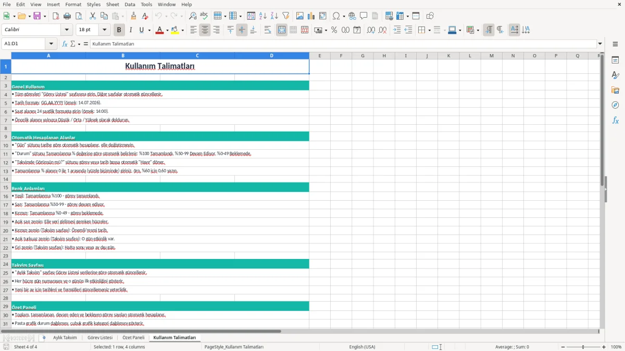The width and height of the screenshot is (625, 351).
Task: Select column E header
Action: coord(319,56)
